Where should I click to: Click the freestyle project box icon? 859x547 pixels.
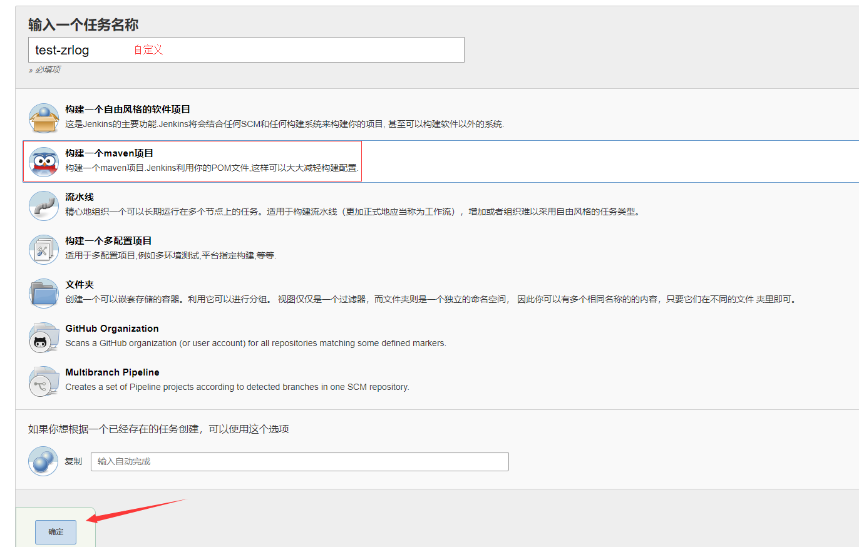pyautogui.click(x=43, y=118)
